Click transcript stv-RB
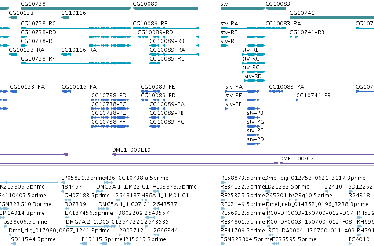Screen dimensions: 374x246 click(251, 50)
